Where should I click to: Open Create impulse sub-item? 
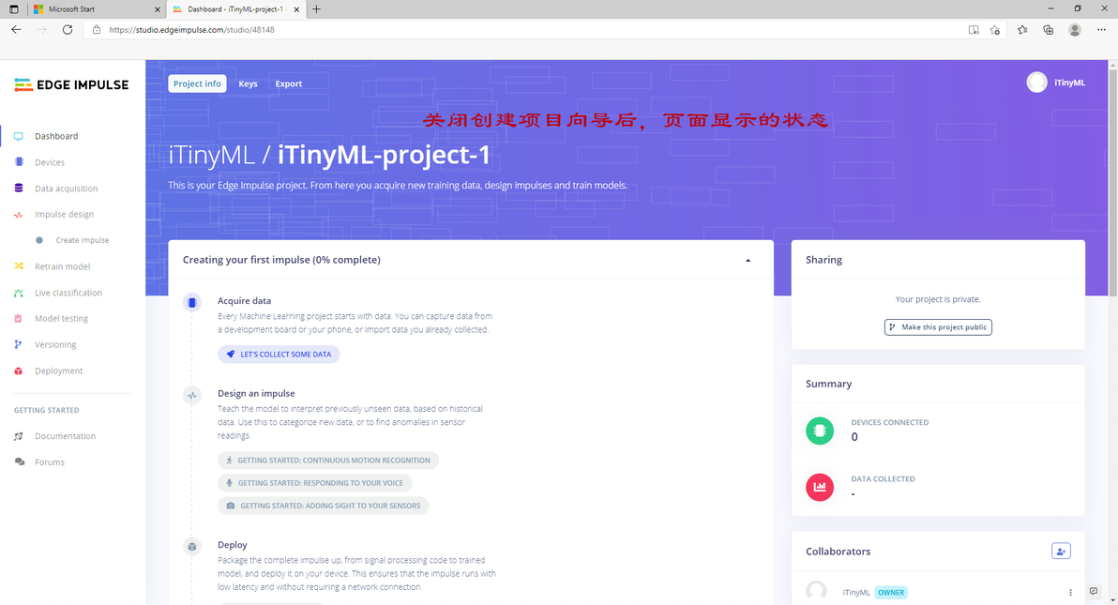[82, 240]
